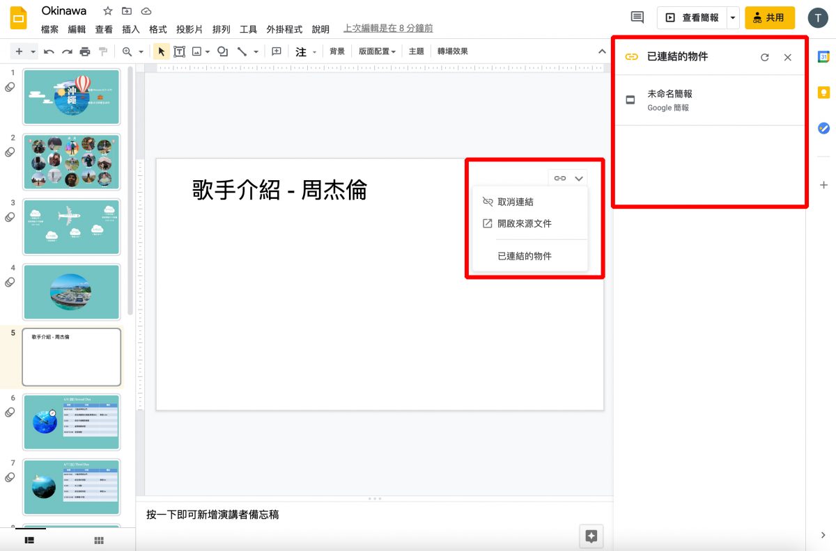
Task: Open the 檔案 menu
Action: (49, 29)
